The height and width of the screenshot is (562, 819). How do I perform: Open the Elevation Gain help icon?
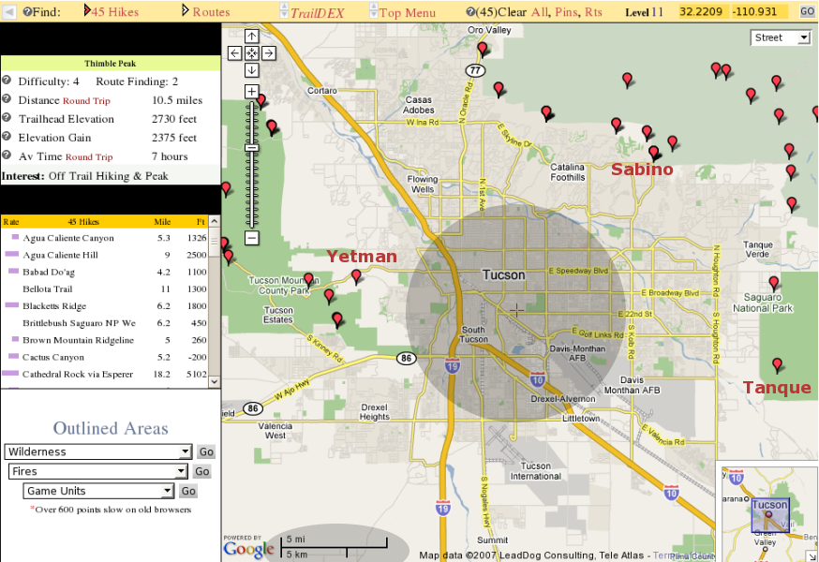click(7, 137)
